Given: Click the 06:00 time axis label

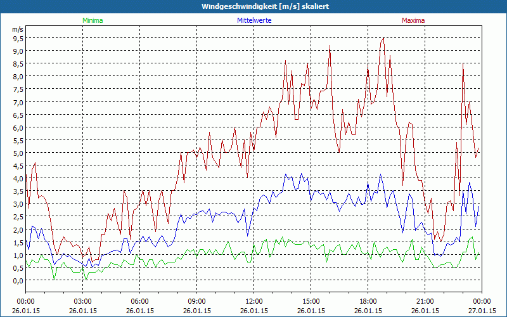Looking at the screenshot, I should pyautogui.click(x=139, y=302).
